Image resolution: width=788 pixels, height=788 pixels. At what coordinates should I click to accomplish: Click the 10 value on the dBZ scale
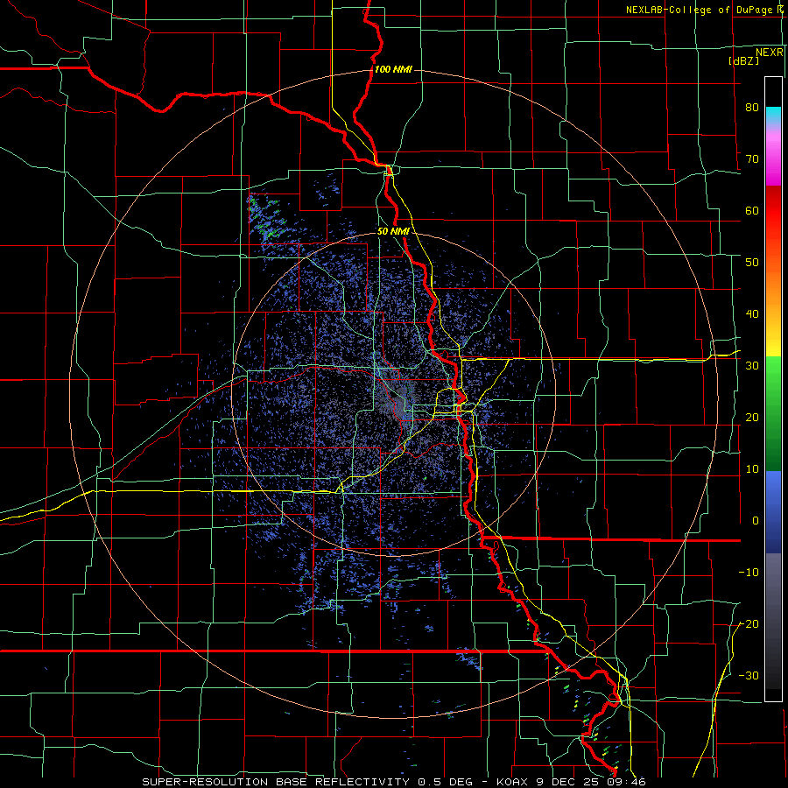[x=752, y=469]
